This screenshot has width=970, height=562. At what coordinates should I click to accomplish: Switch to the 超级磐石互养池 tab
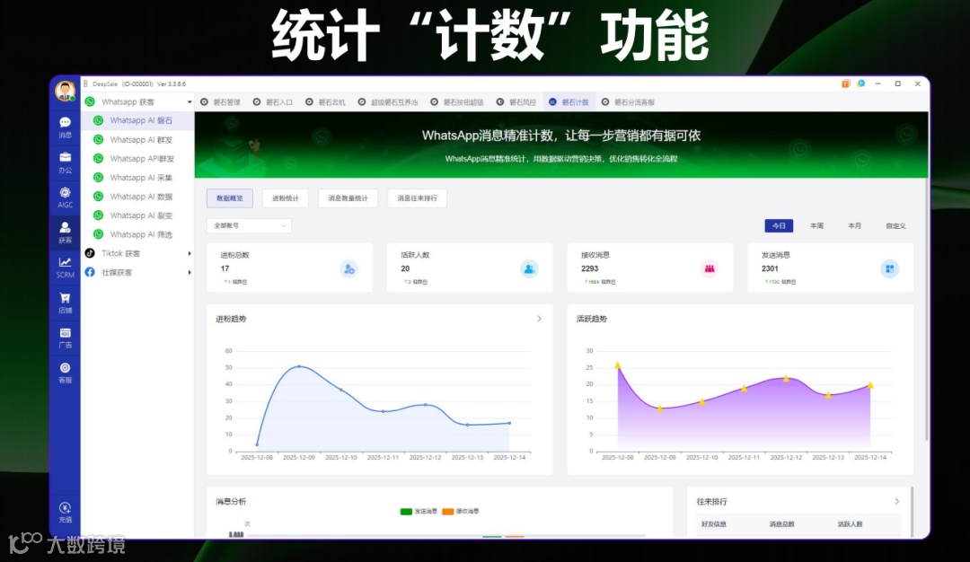389,102
